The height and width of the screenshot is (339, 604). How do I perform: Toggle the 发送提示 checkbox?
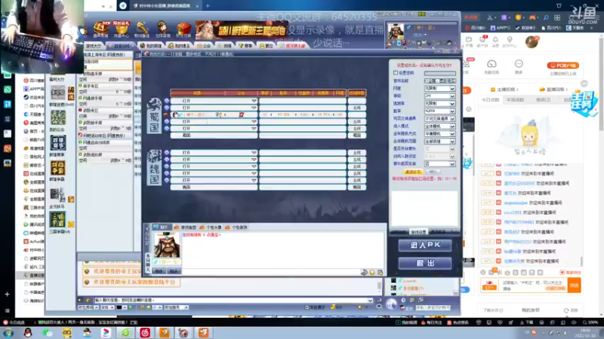pyautogui.click(x=307, y=307)
